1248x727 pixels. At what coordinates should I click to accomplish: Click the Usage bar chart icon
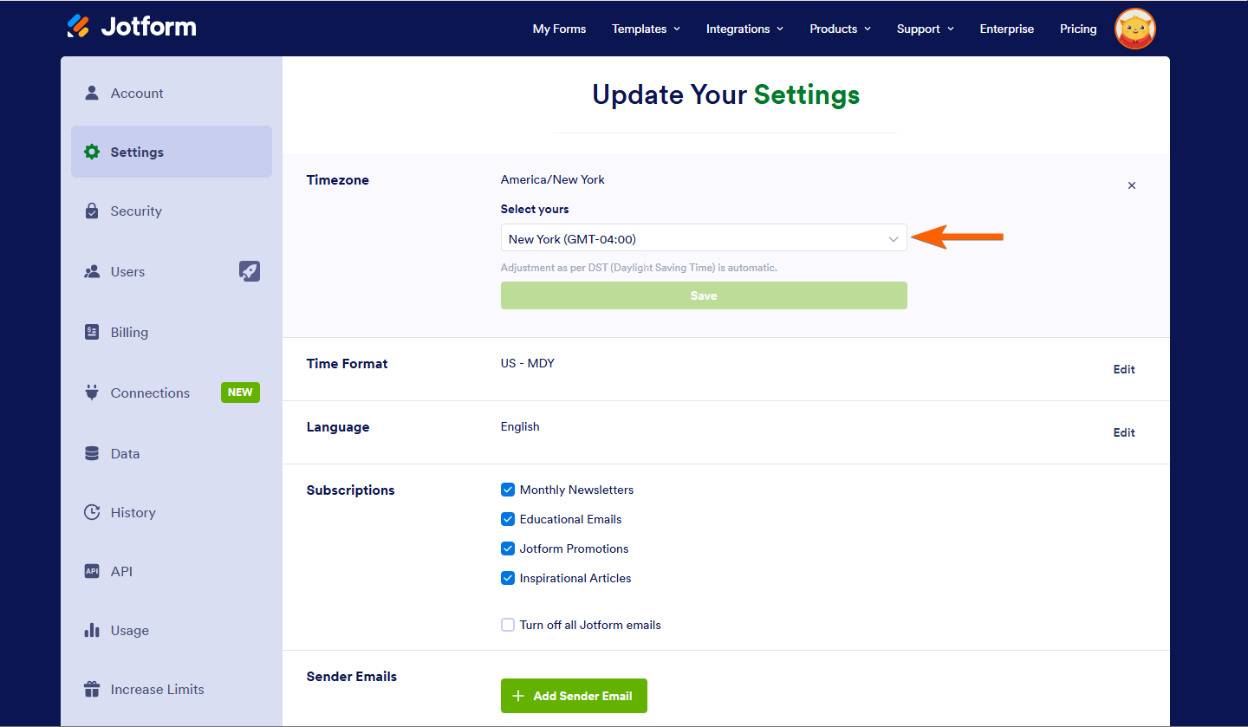pos(92,630)
